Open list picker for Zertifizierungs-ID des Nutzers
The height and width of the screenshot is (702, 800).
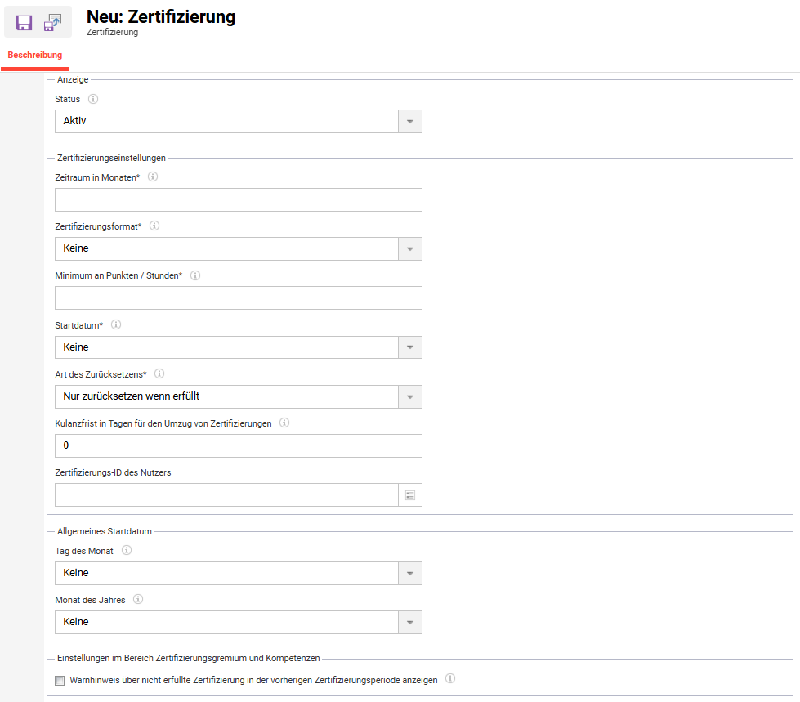[409, 495]
